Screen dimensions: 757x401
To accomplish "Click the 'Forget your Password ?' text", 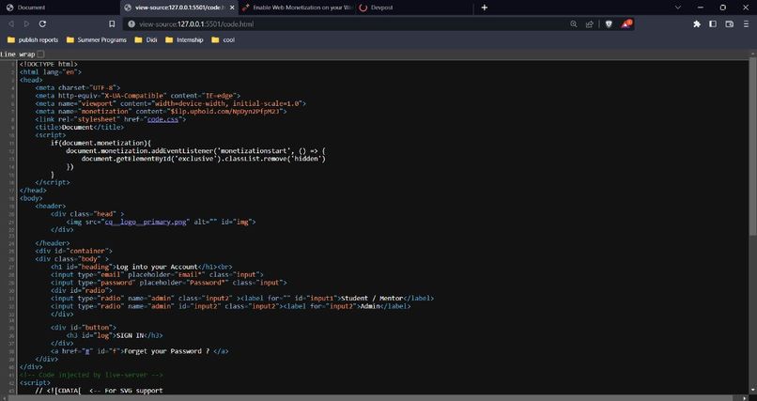I will [166, 351].
